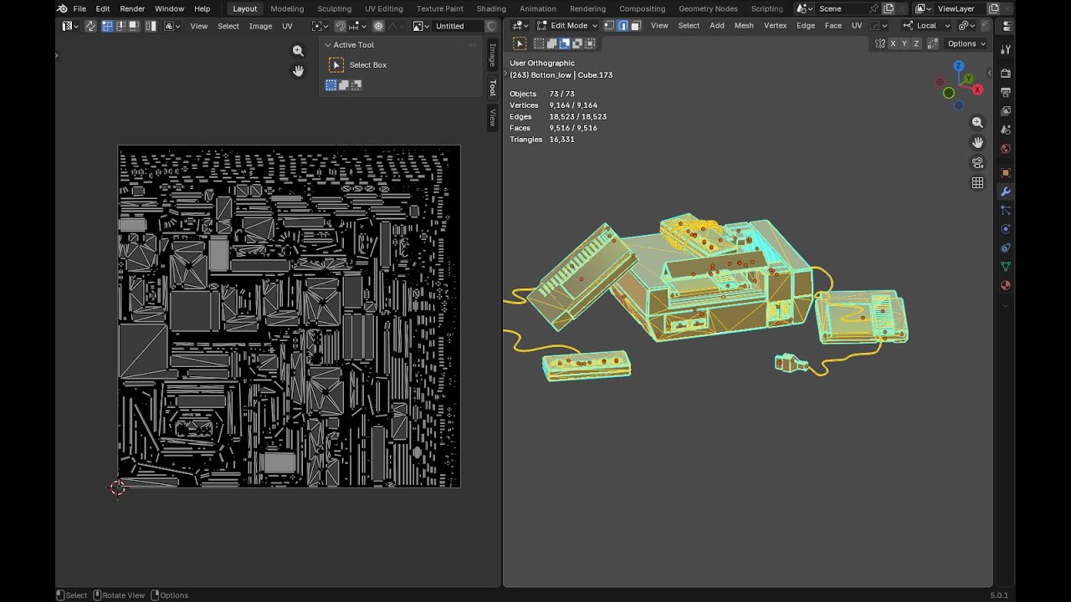The height and width of the screenshot is (602, 1071).
Task: Open the Vertex menu
Action: click(776, 26)
